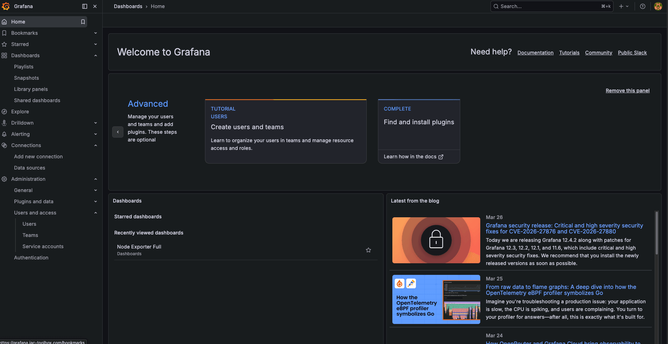Viewport: 668px width, 344px height.
Task: Collapse the Dashboards section chevron
Action: tap(96, 55)
